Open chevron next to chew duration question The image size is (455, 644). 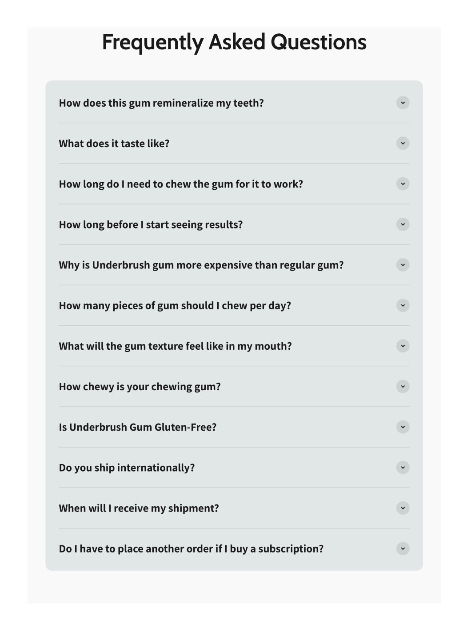click(403, 184)
